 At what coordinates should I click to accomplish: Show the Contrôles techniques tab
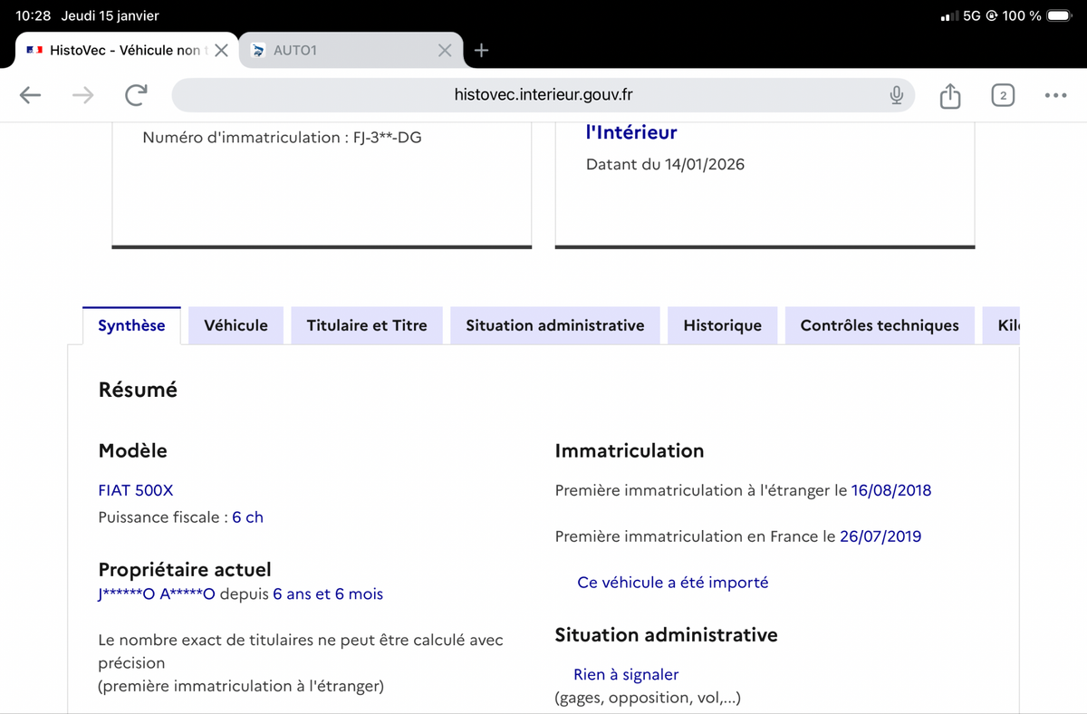pos(879,326)
